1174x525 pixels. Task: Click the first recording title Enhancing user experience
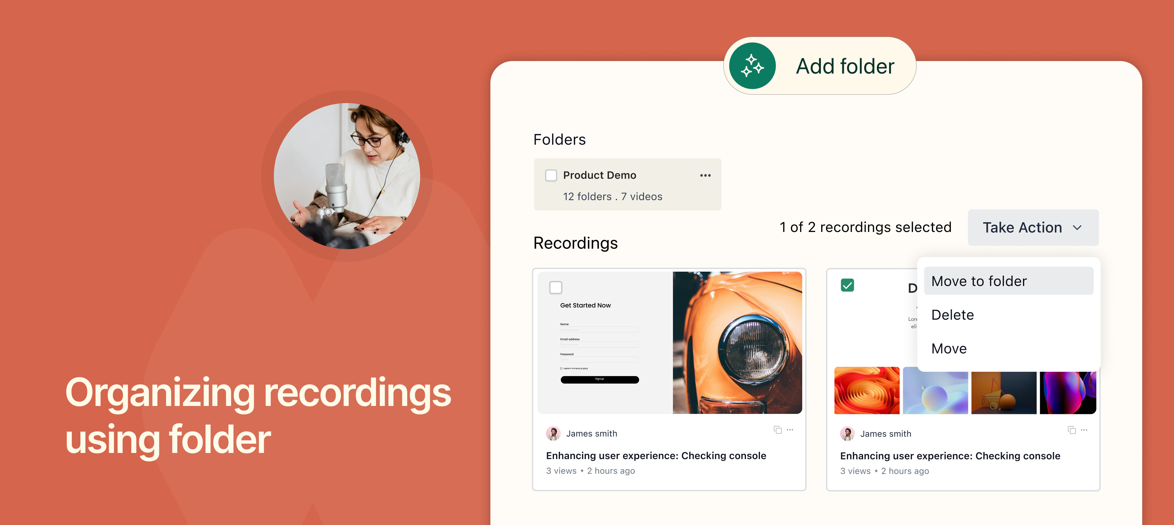pos(656,455)
